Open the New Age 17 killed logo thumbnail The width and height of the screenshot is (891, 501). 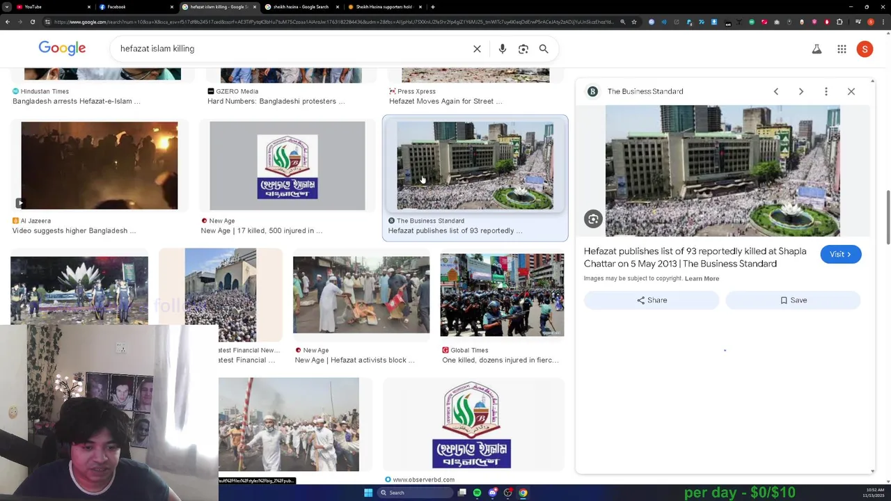(x=287, y=166)
